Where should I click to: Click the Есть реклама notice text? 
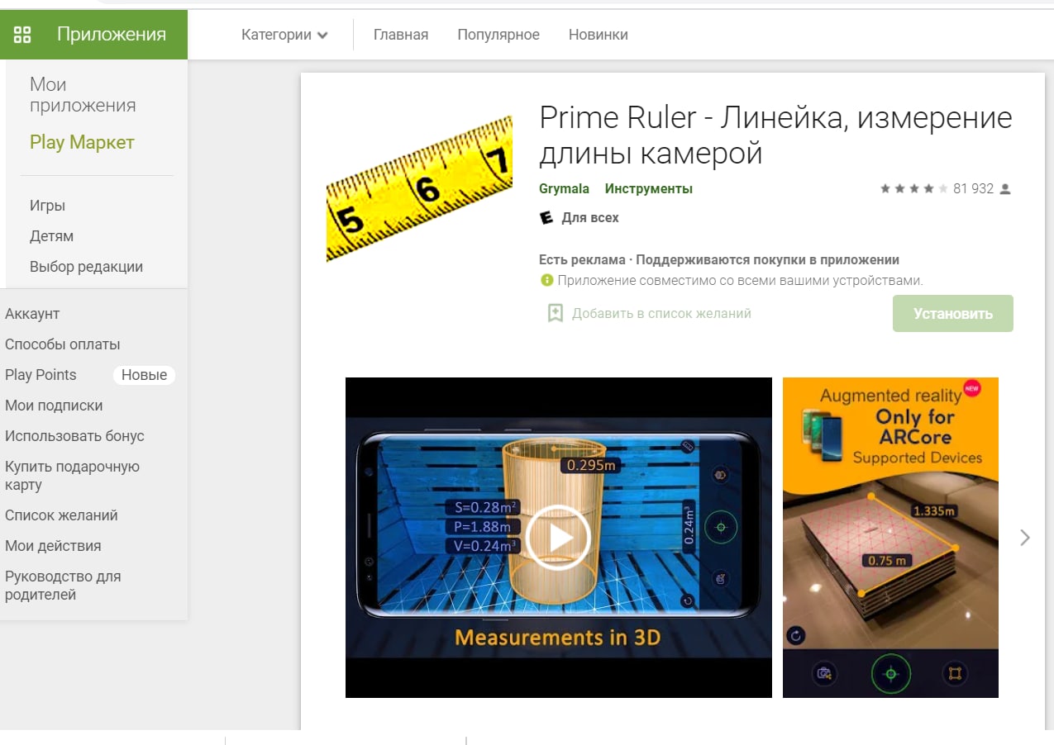(582, 259)
